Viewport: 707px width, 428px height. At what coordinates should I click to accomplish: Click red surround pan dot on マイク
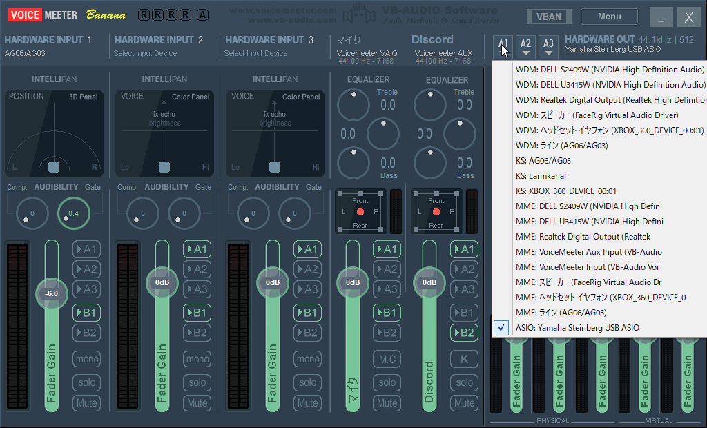pos(360,212)
